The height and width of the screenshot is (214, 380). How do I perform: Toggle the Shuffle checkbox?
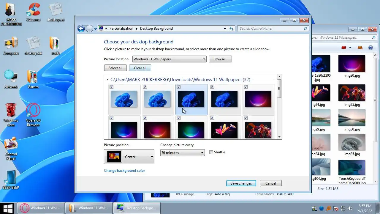(x=211, y=152)
